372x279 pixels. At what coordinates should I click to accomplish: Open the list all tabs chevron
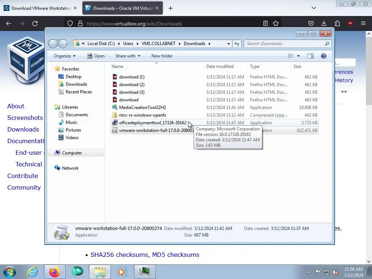(x=314, y=8)
